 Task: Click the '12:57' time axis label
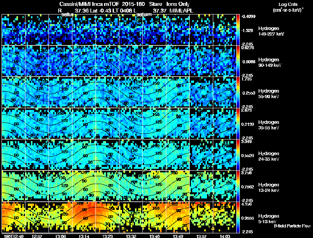[37, 236]
